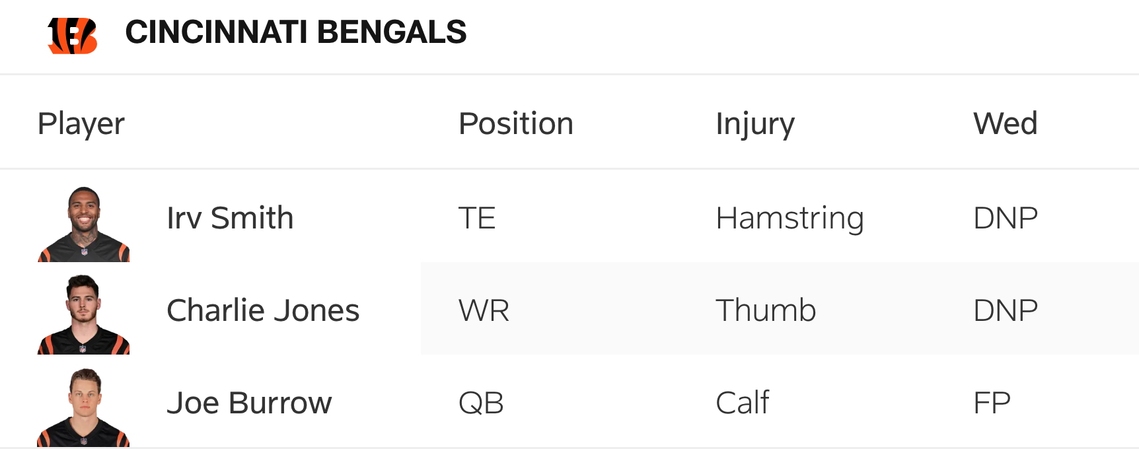This screenshot has height=449, width=1139.
Task: Click the Player column header
Action: [x=81, y=123]
